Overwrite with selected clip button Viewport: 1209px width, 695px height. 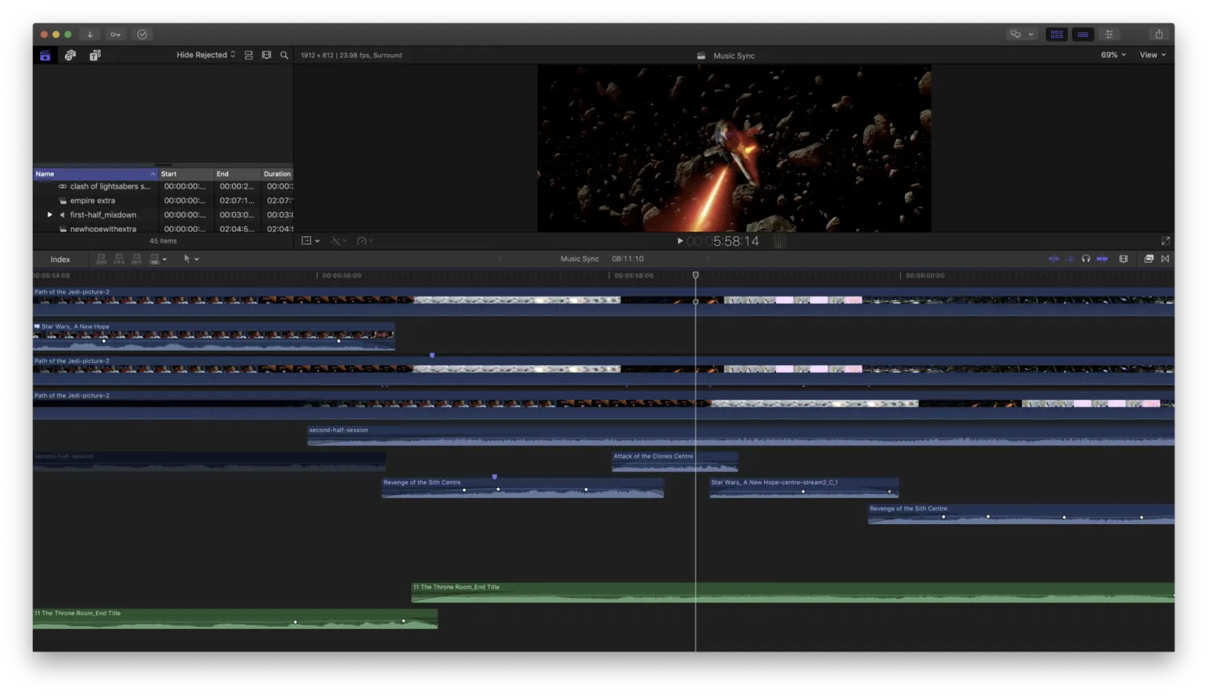154,259
